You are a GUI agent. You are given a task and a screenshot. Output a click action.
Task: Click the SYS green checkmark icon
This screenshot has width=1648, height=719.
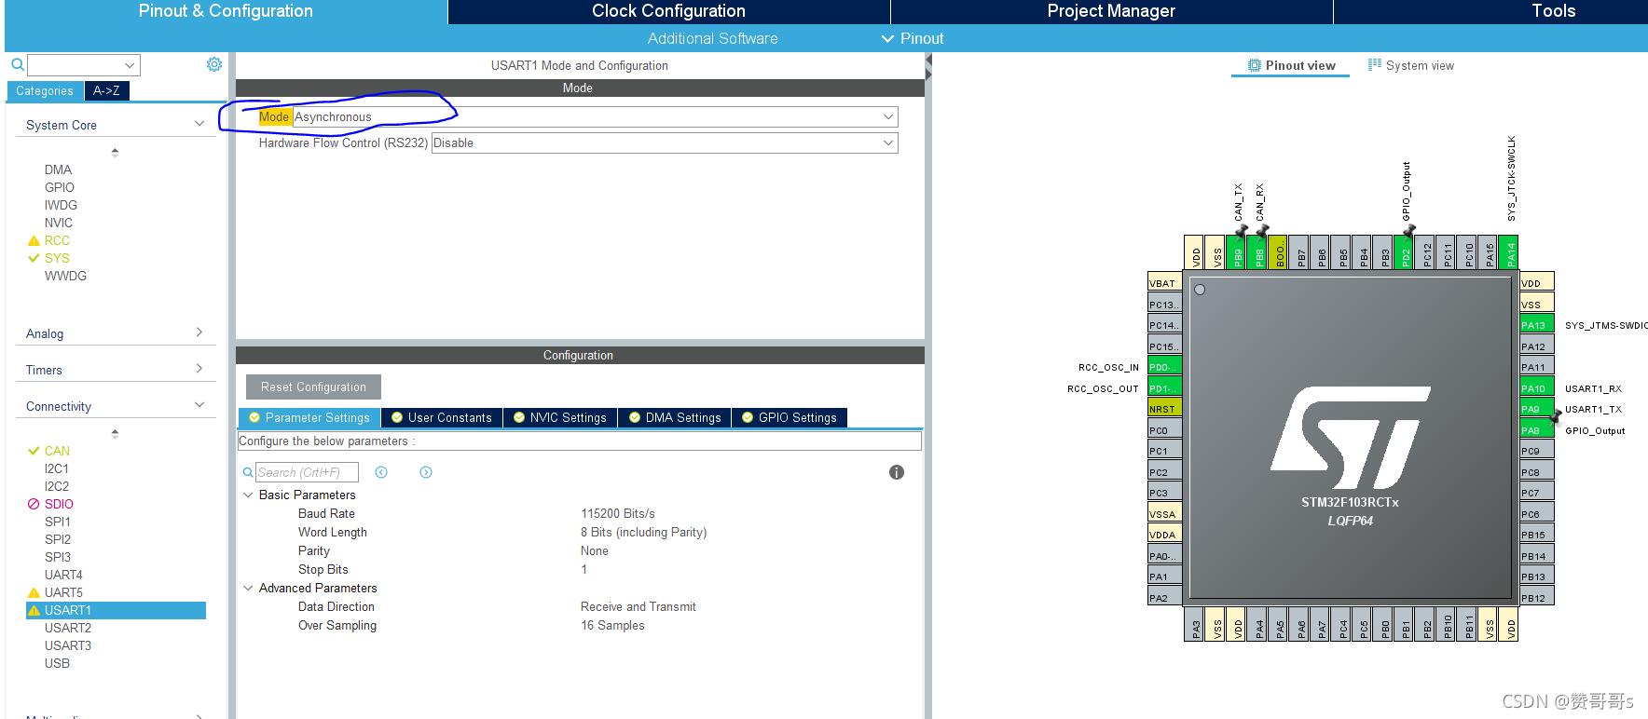click(34, 258)
